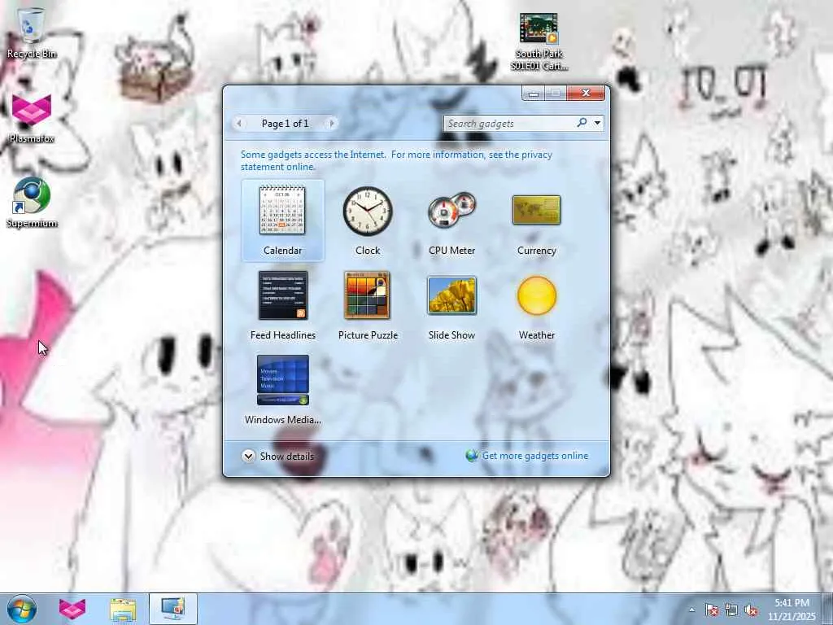Close the gadget gallery window

point(586,93)
